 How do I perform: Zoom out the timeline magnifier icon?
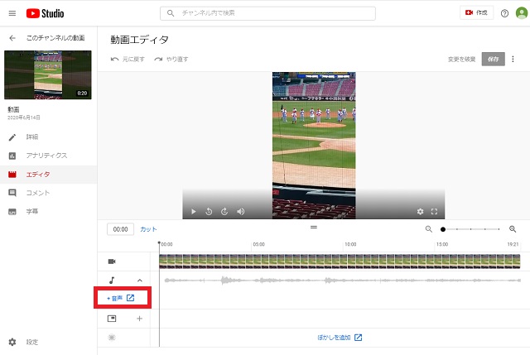[429, 229]
